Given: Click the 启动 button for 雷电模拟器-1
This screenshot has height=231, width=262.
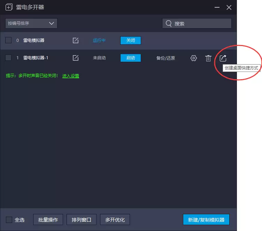Looking at the screenshot, I should pos(131,58).
